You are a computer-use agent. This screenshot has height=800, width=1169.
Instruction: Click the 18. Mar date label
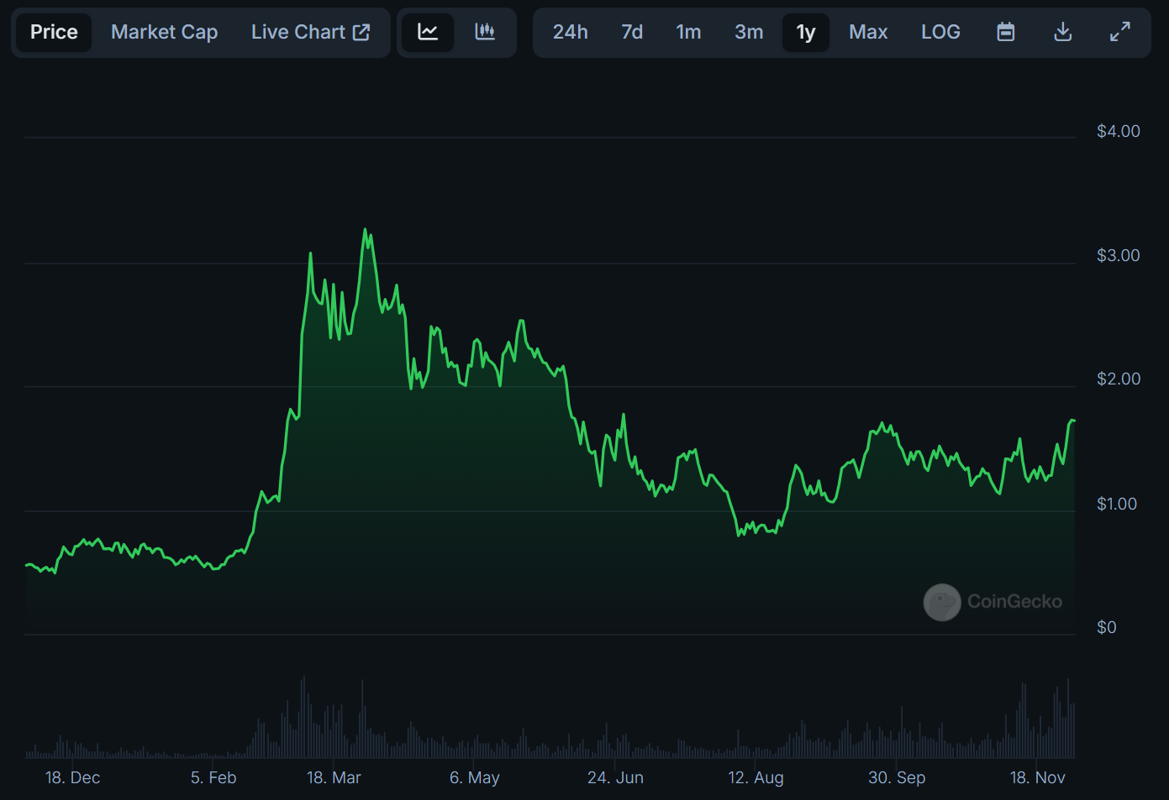(x=334, y=777)
